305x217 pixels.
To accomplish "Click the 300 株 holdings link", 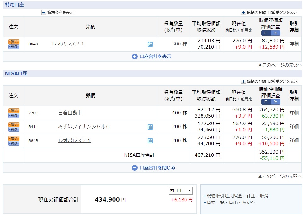I will pos(179,44).
